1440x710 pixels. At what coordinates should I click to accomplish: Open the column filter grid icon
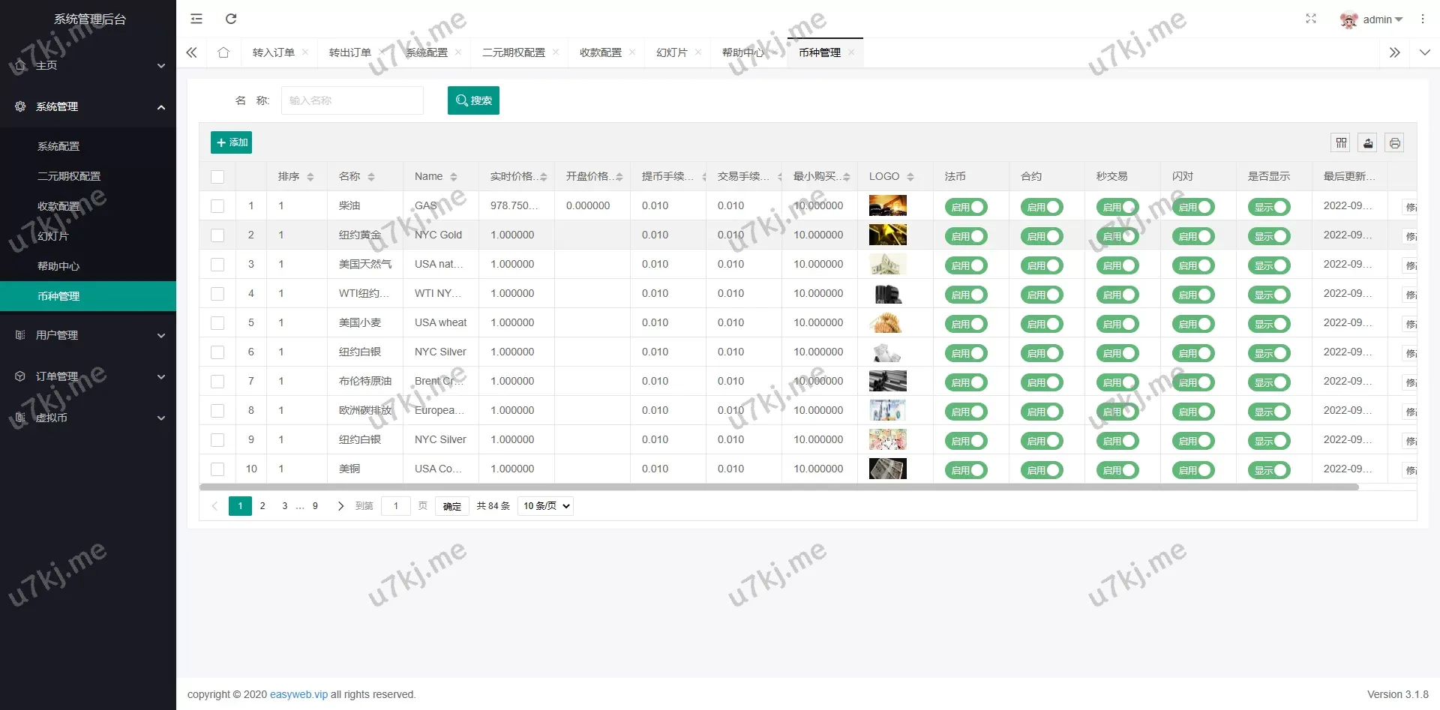coord(1341,143)
